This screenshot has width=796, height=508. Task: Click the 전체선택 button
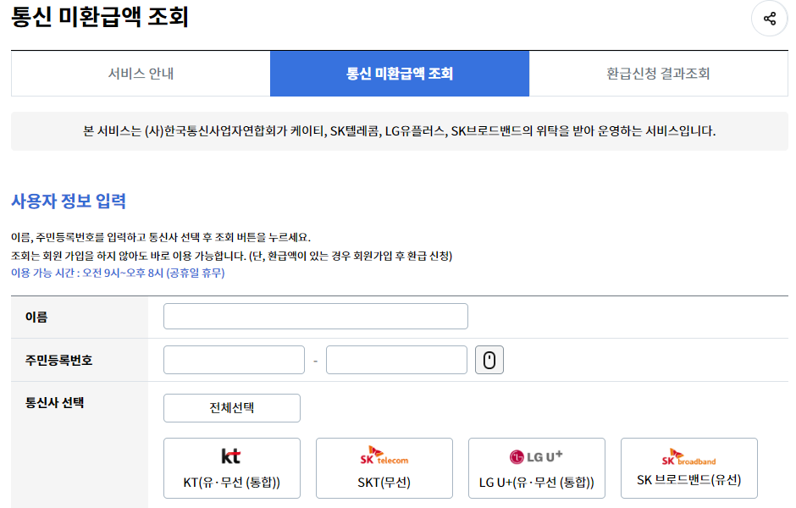pyautogui.click(x=231, y=407)
